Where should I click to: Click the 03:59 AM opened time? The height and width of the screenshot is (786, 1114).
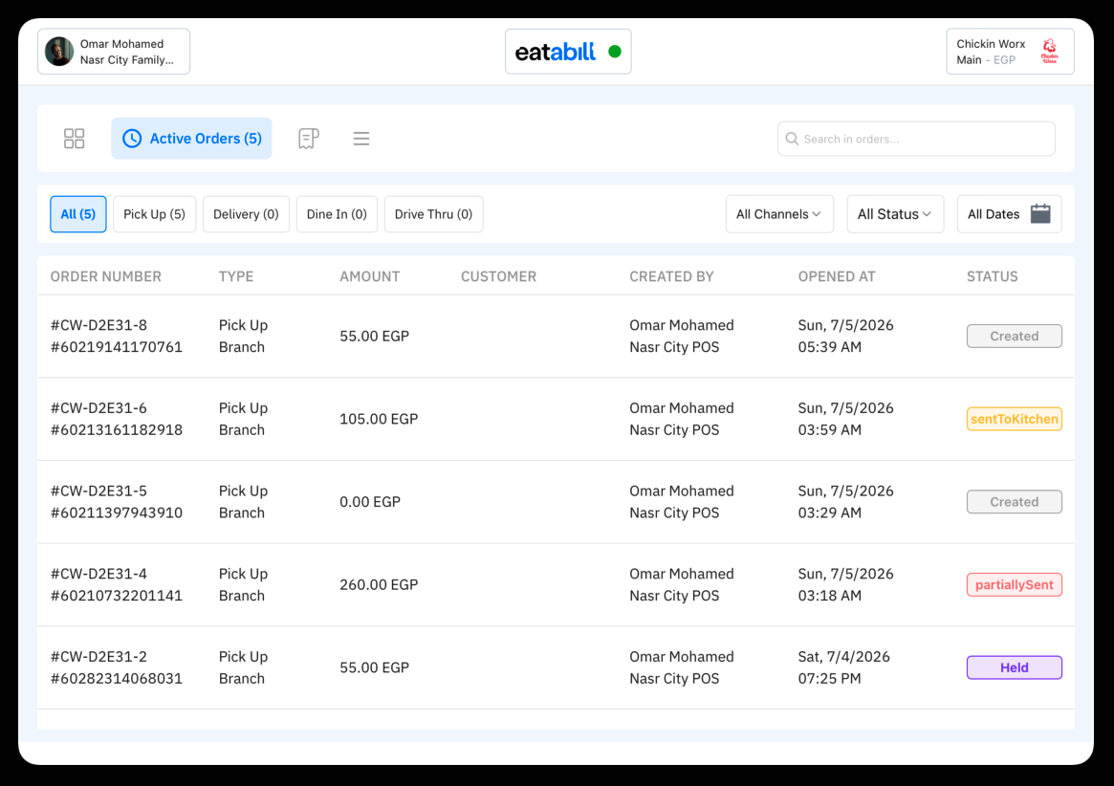pyautogui.click(x=830, y=430)
